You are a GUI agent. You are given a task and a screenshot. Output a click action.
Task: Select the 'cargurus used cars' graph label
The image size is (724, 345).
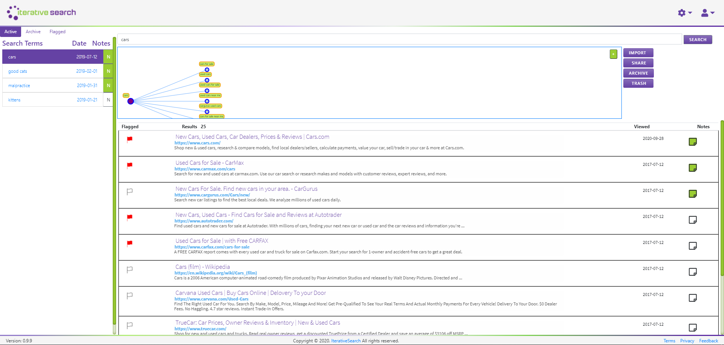[210, 106]
